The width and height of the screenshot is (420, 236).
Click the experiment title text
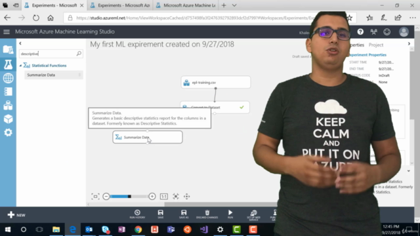coord(162,45)
